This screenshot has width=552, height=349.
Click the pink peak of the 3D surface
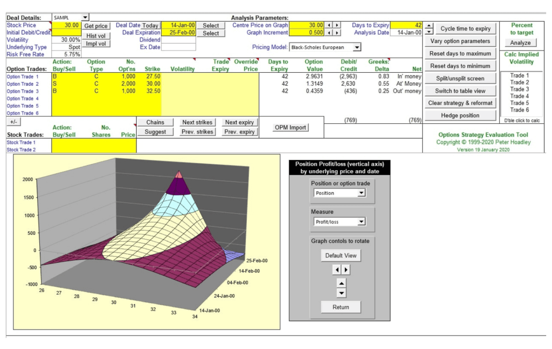179,174
